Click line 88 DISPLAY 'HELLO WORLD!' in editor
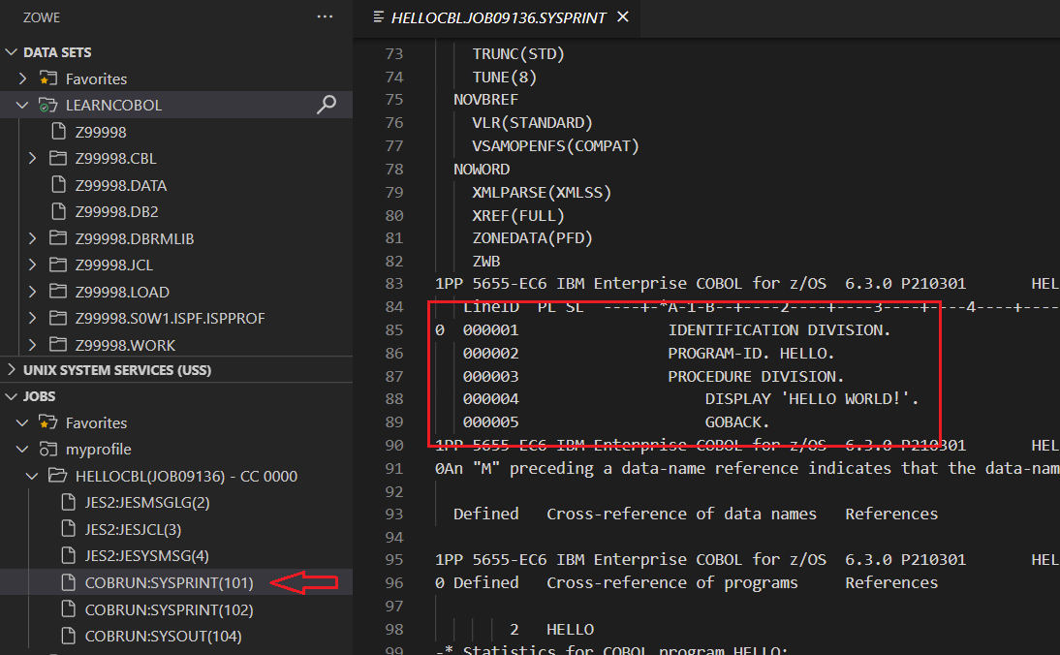Screen dimensions: 1060x655 pos(811,399)
